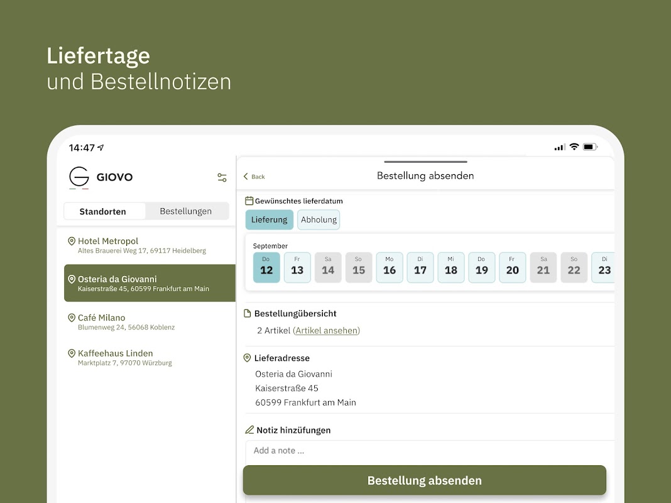Click the September month label
Screen dimensions: 671x503
point(270,246)
